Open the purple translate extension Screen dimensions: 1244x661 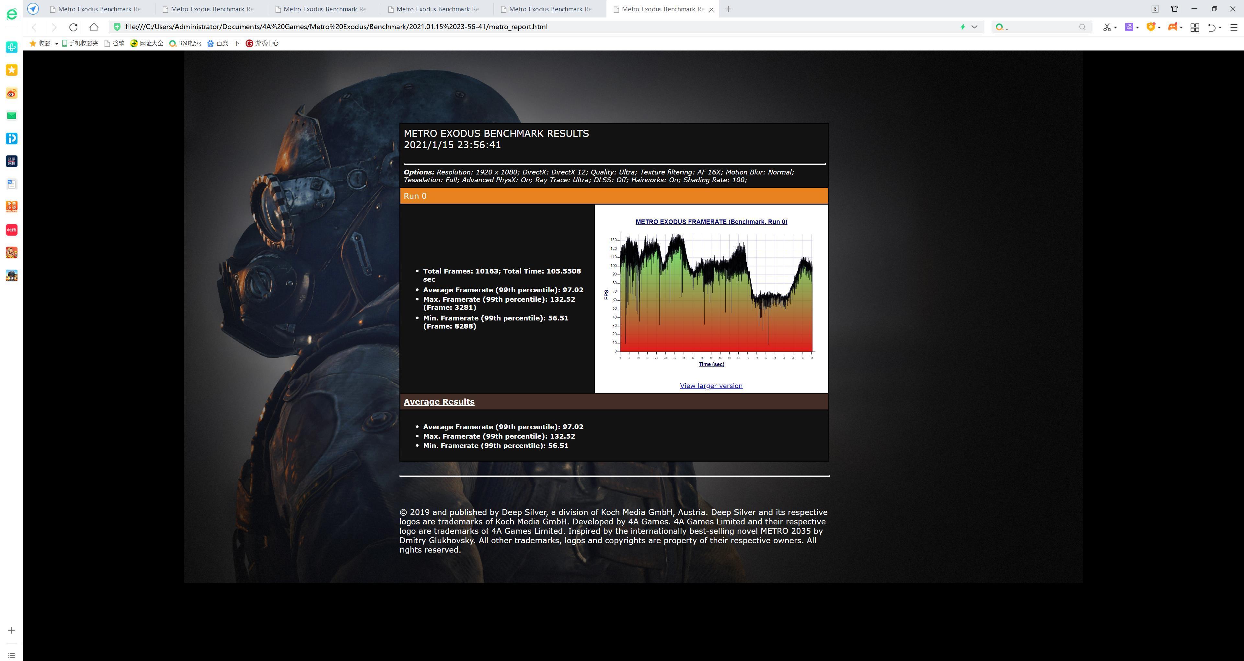click(x=1129, y=27)
